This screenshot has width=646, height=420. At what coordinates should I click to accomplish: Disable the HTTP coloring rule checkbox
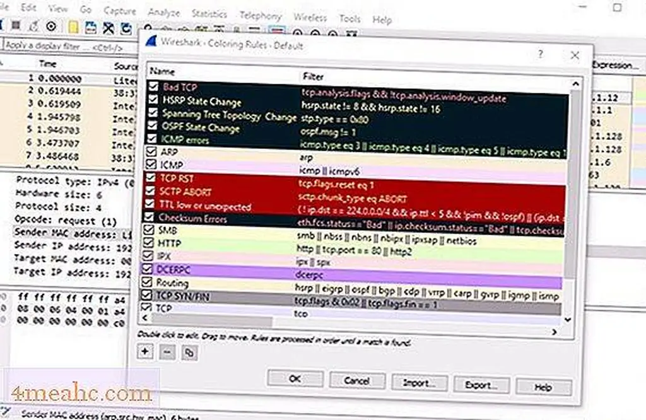148,243
